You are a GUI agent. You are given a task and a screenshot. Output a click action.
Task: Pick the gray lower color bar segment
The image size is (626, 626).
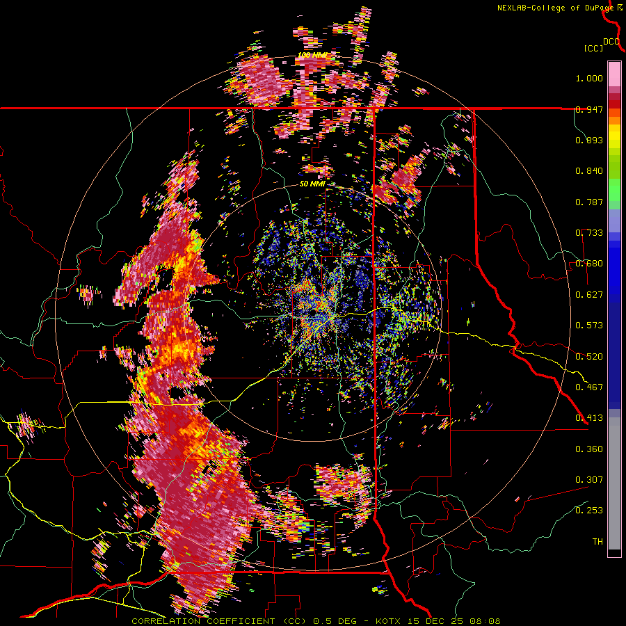click(614, 483)
